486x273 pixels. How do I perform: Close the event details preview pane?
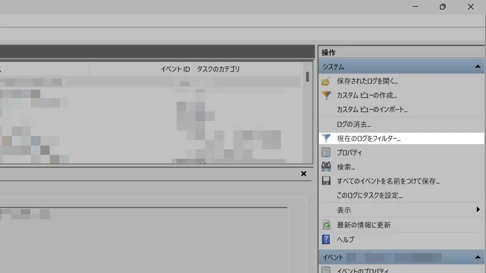tap(304, 174)
